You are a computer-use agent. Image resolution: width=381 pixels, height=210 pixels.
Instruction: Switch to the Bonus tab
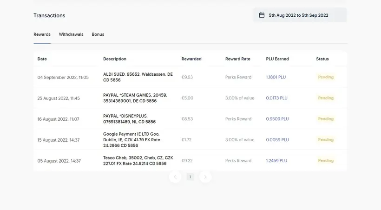coord(98,34)
